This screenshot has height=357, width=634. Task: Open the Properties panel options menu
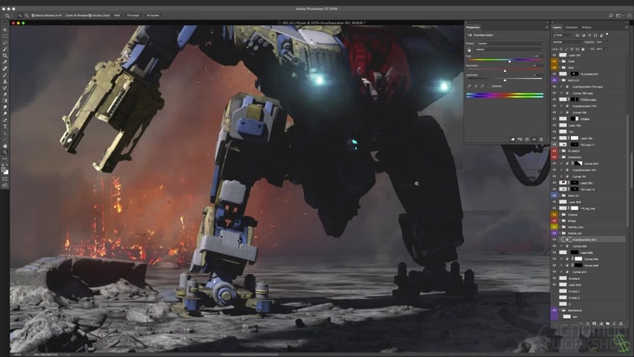tap(547, 28)
